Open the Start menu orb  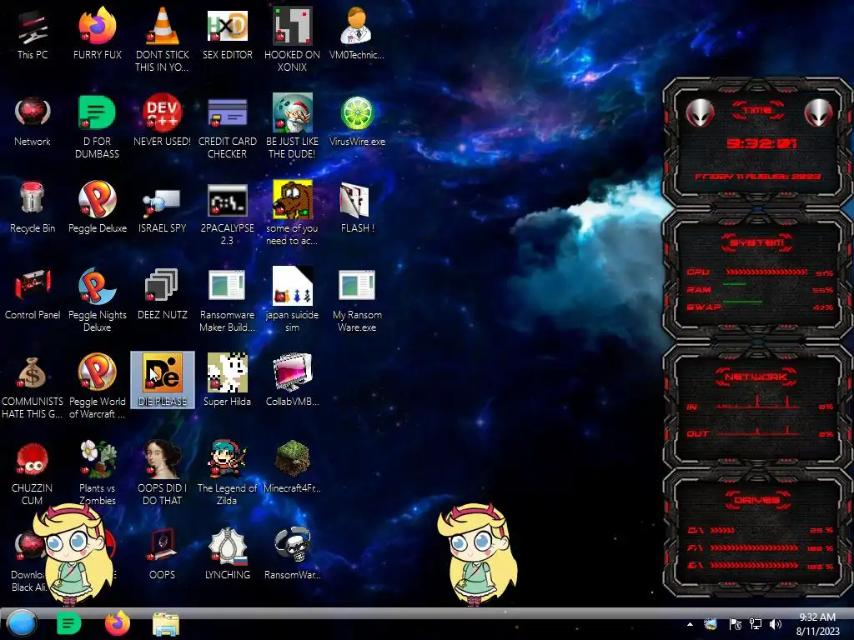point(21,623)
